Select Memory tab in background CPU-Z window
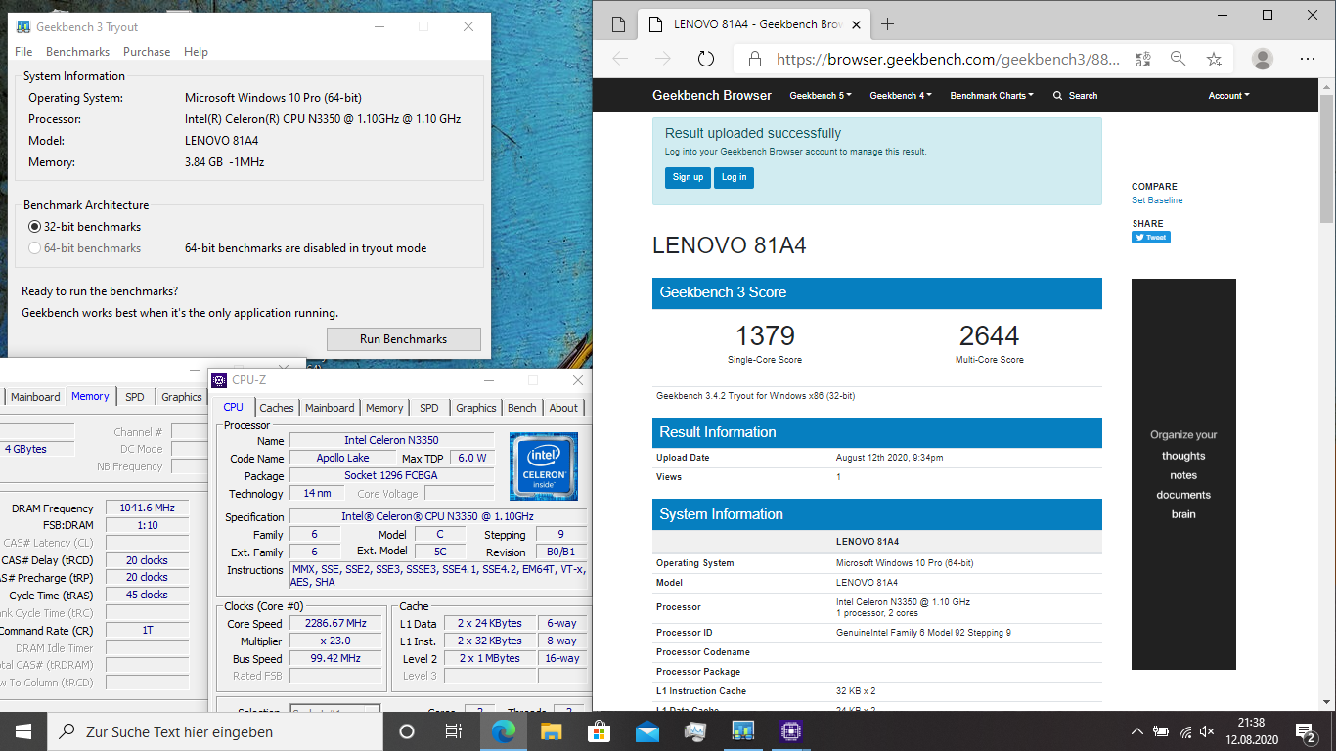This screenshot has height=751, width=1336. (x=90, y=396)
